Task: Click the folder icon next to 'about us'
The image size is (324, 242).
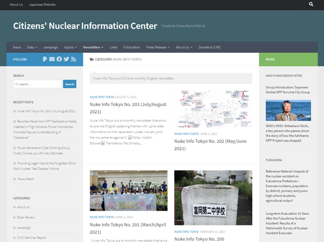Action: point(15,207)
